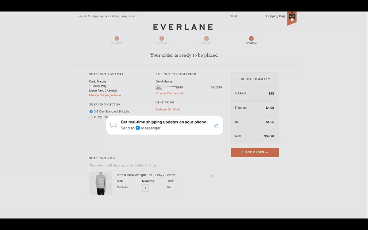Click the size value Medium
Screen dimensions: 368x230
coord(122,187)
